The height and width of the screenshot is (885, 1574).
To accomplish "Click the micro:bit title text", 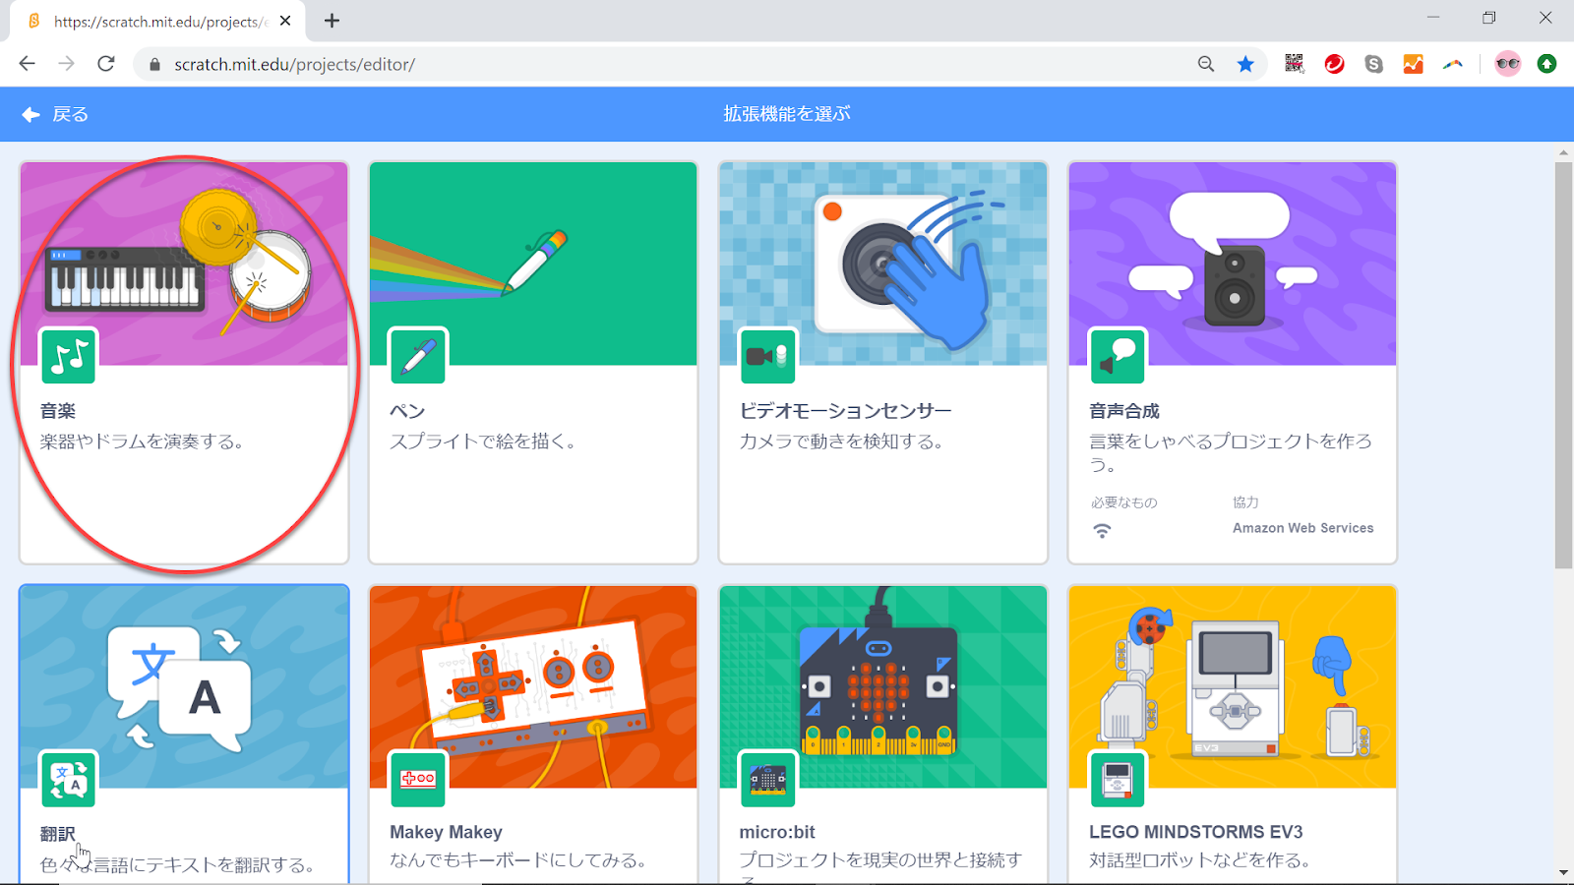I will tap(777, 832).
